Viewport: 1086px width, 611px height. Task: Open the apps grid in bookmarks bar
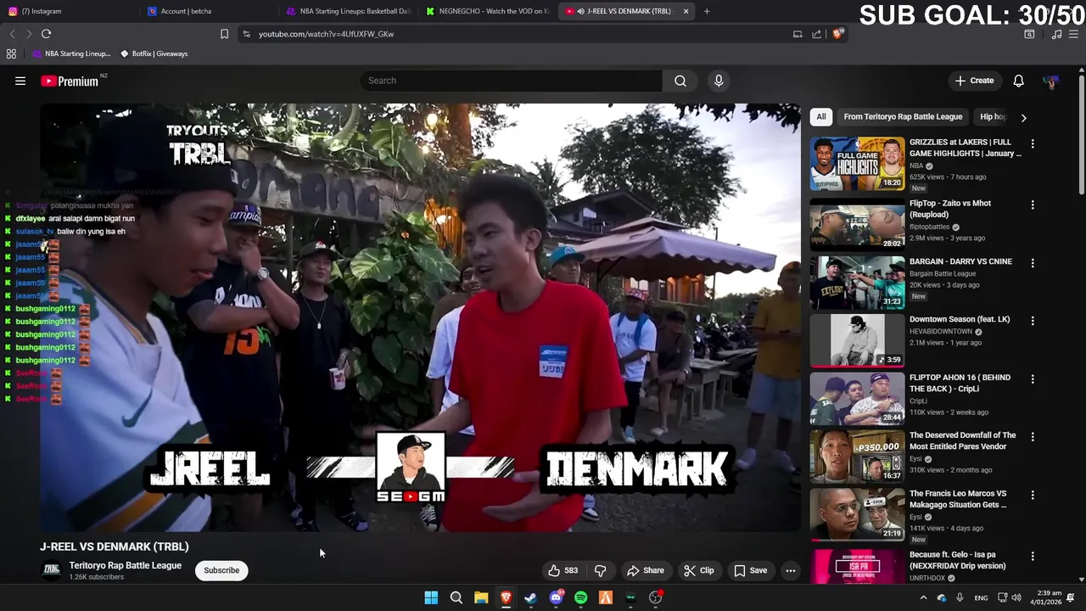click(11, 53)
